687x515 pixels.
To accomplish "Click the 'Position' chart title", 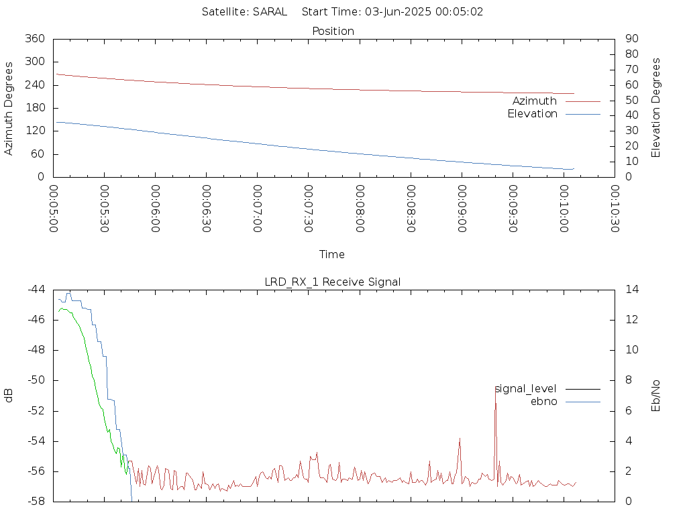I will (x=333, y=31).
